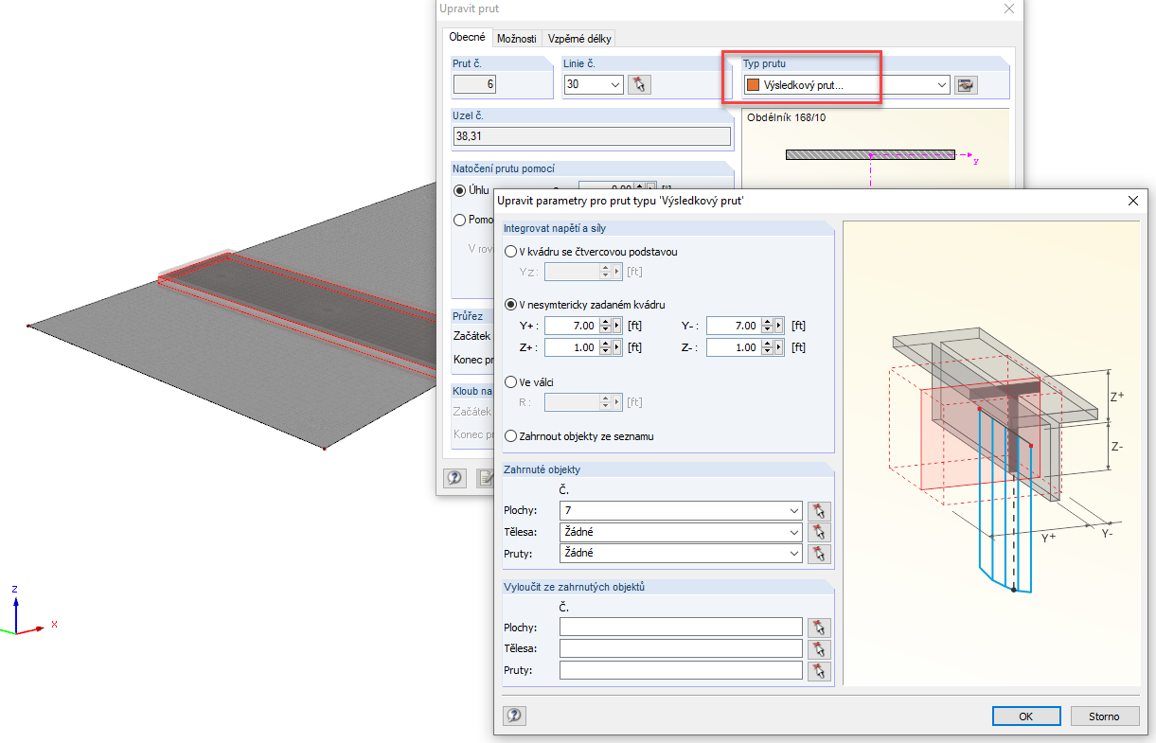Image resolution: width=1156 pixels, height=743 pixels.
Task: Expand the included Tělesa dropdown
Action: point(793,532)
